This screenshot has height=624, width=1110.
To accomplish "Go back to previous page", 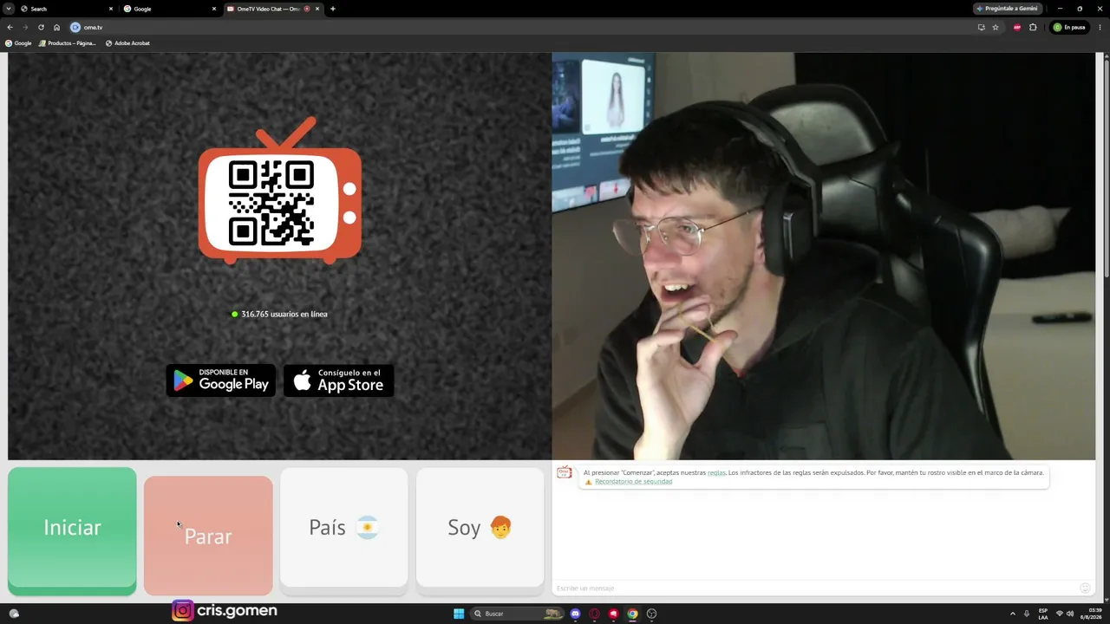I will [10, 27].
